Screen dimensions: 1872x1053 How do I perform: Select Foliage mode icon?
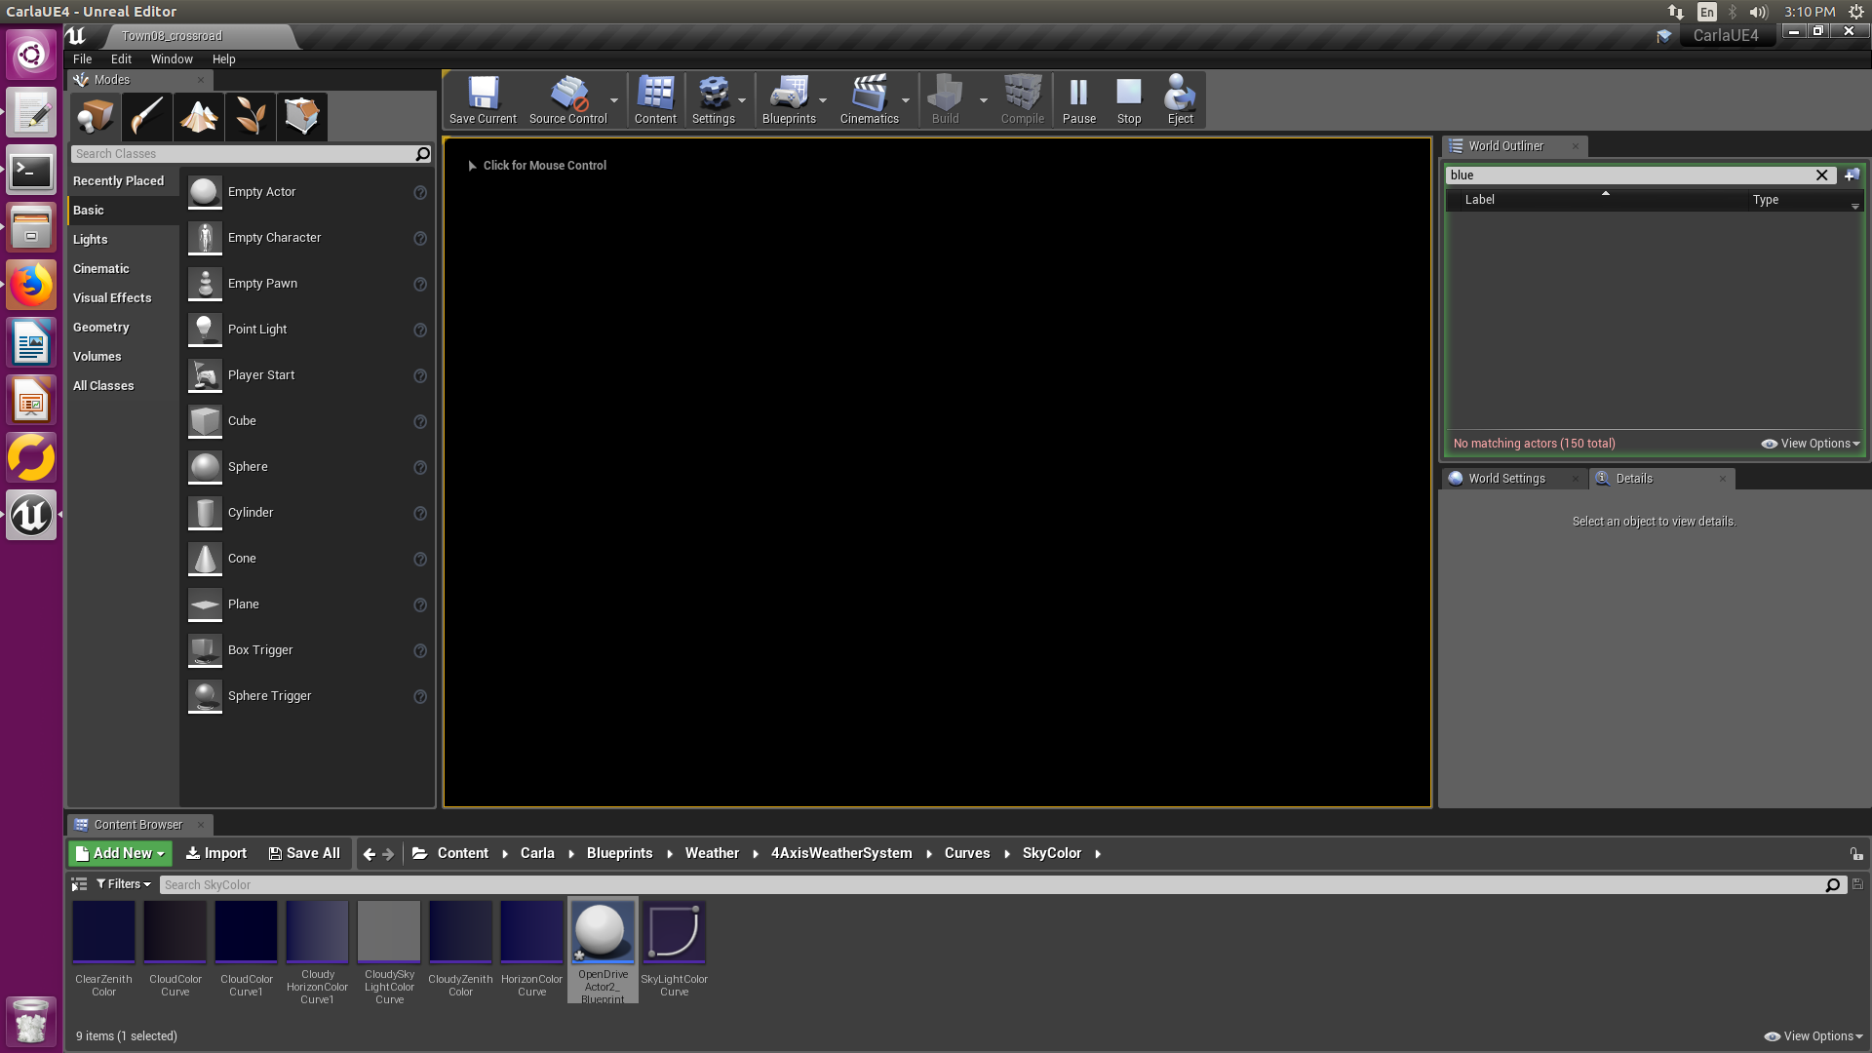coord(251,117)
